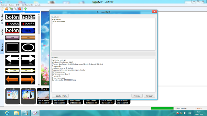Select the Menú 1 thumbnail
Viewport: 207px width, 116px height.
(x=13, y=96)
